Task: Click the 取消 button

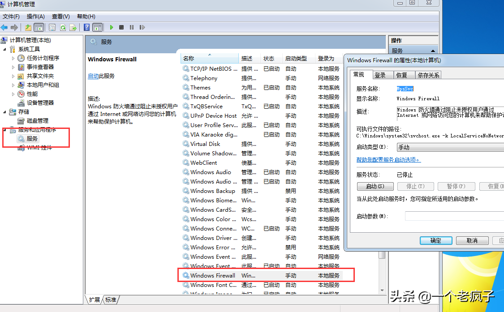Action: click(x=472, y=240)
